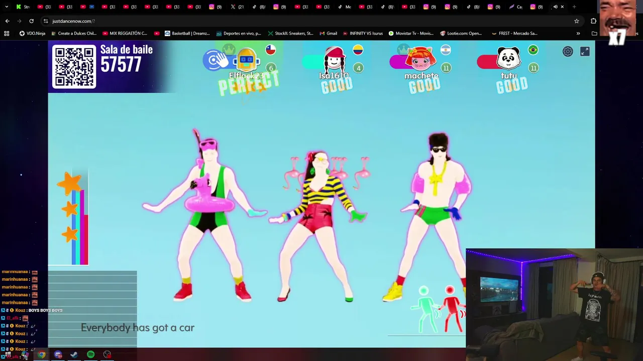The width and height of the screenshot is (643, 361).
Task: Click machete's red-haired avatar
Action: pos(421,59)
